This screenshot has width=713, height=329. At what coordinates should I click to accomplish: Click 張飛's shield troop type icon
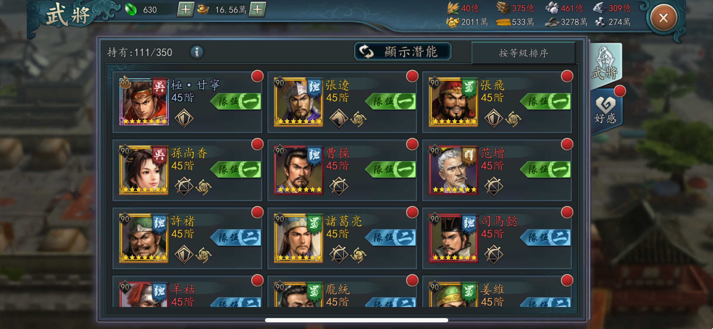click(x=493, y=118)
